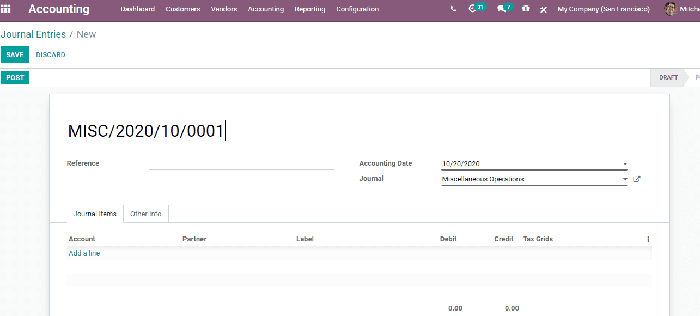Switch to the Other Info tab

(145, 214)
